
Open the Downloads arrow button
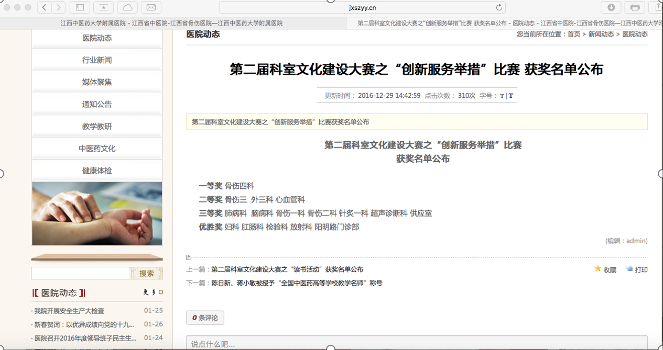[x=611, y=7]
